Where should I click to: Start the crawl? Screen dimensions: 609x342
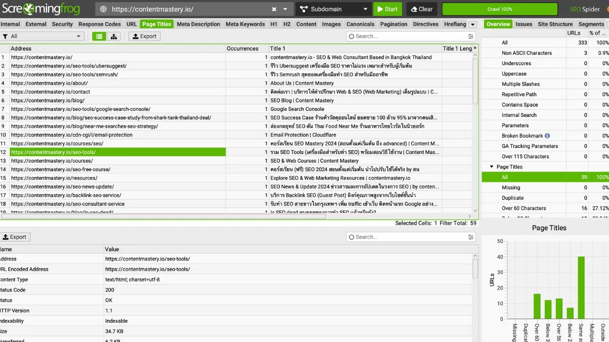(387, 9)
